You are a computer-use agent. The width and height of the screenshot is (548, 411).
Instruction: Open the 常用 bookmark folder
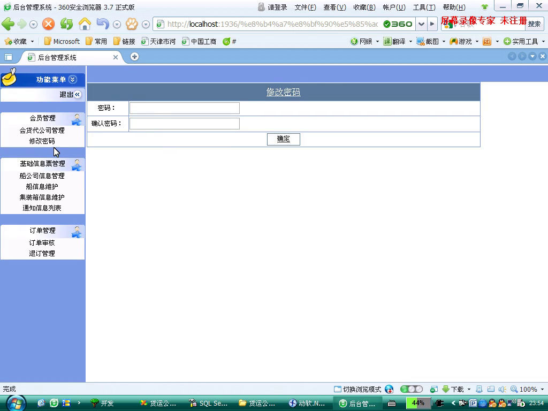[x=96, y=42]
